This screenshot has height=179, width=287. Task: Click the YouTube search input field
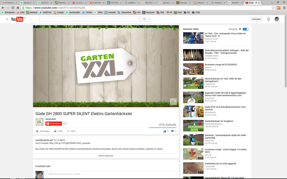(89, 19)
